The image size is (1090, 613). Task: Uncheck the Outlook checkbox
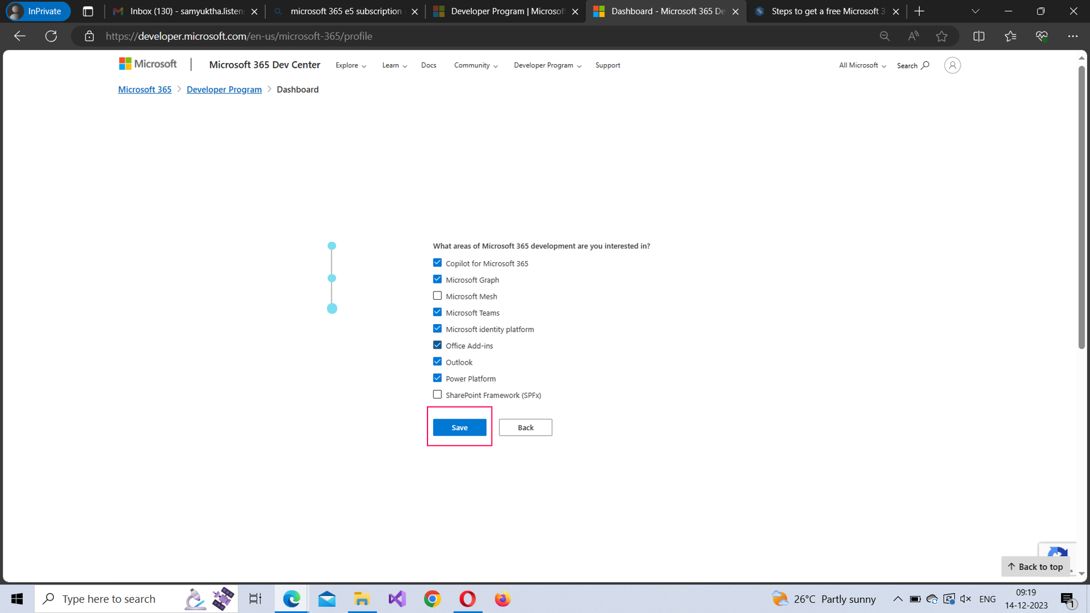[437, 362]
